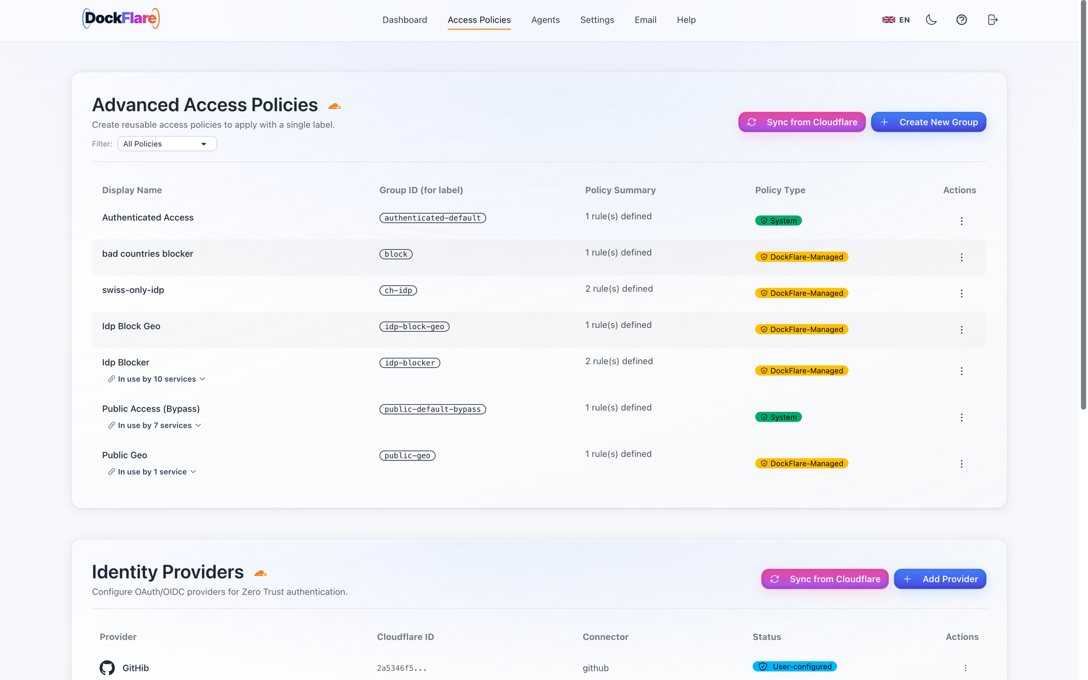Click the page vertical scrollbar
Image resolution: width=1088 pixels, height=680 pixels.
(1083, 205)
